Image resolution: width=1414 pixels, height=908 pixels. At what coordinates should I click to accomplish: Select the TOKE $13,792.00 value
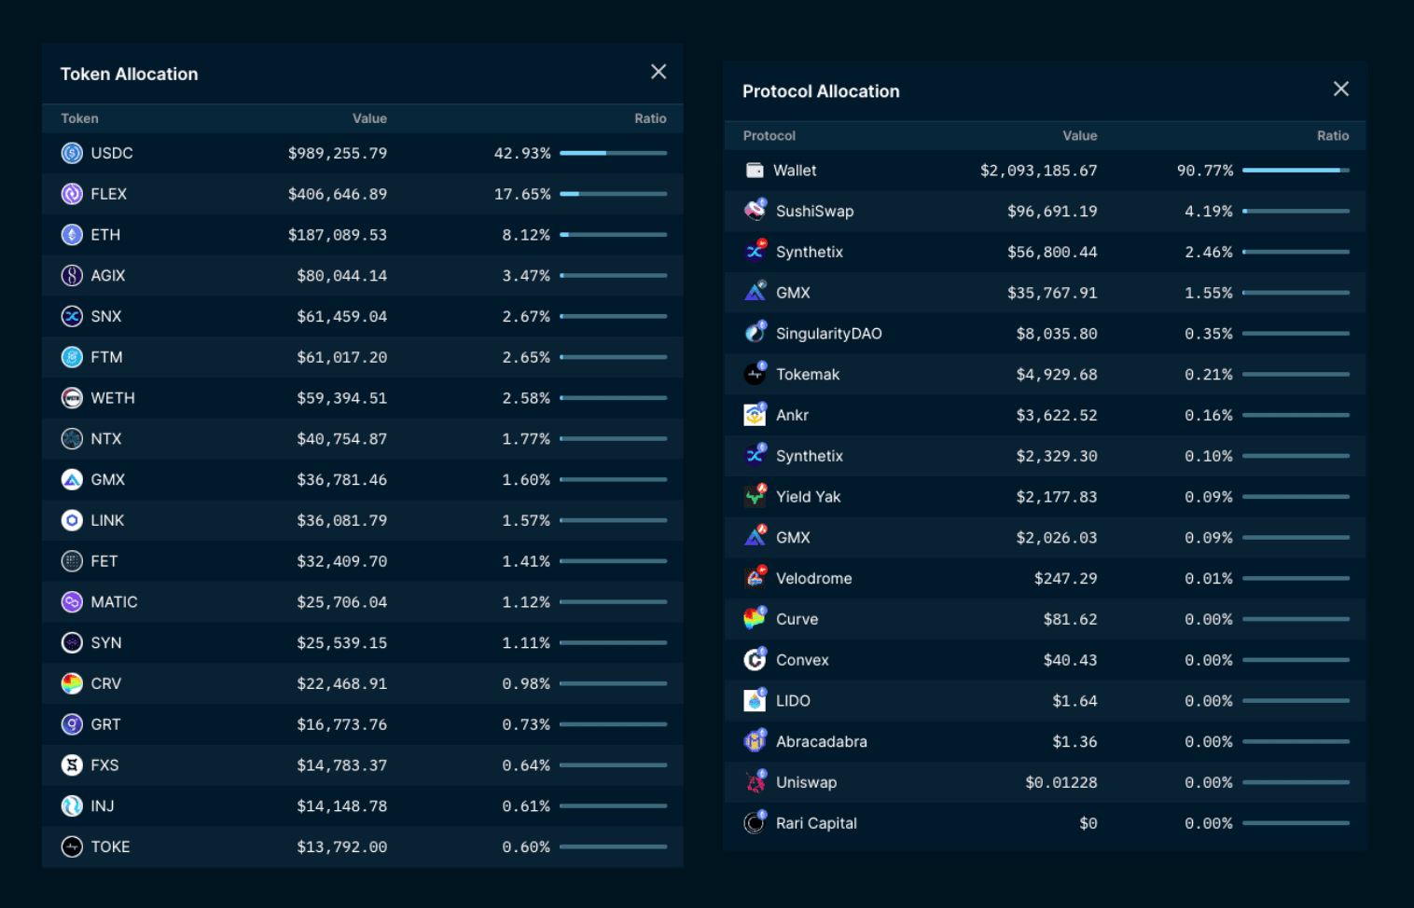[342, 846]
